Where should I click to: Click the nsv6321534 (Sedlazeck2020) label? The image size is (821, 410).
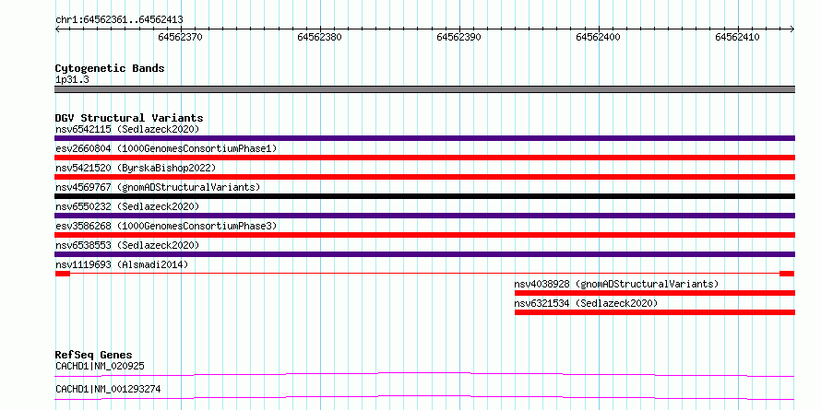tap(586, 303)
